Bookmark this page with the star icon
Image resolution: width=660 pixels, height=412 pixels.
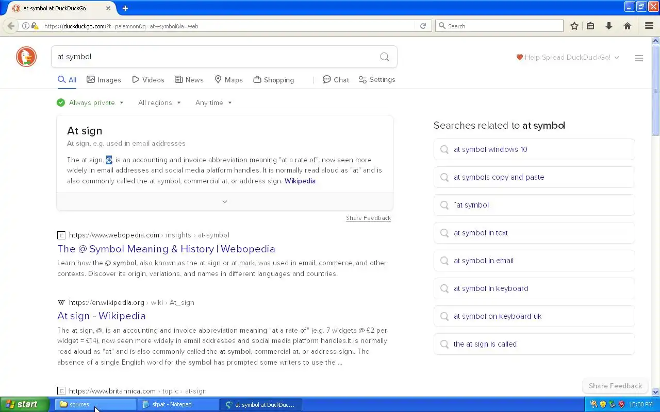coord(574,26)
